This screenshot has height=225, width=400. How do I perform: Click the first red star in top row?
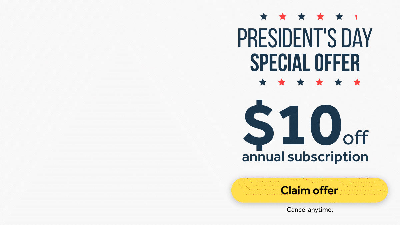pyautogui.click(x=283, y=16)
